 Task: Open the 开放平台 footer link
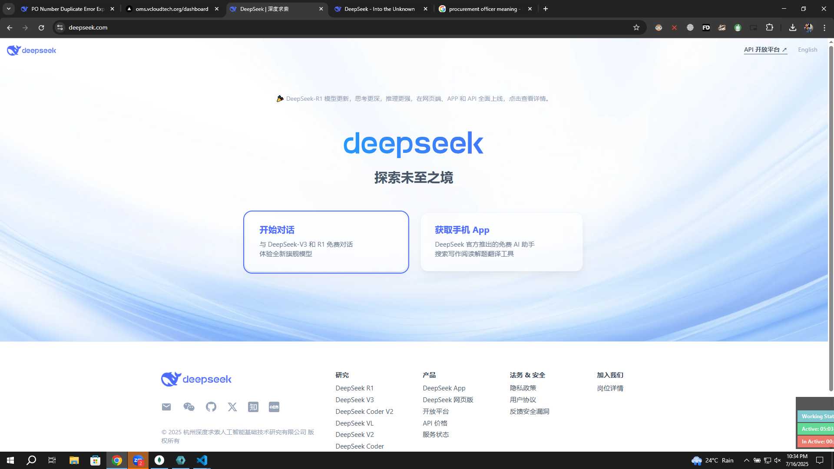436,412
